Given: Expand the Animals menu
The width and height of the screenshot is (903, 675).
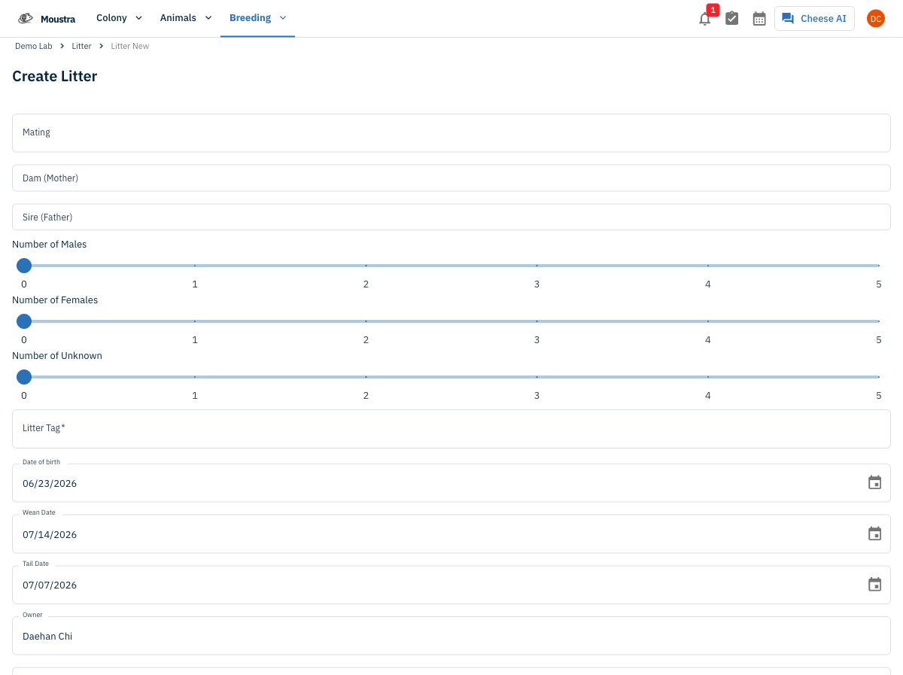Looking at the screenshot, I should click(186, 18).
